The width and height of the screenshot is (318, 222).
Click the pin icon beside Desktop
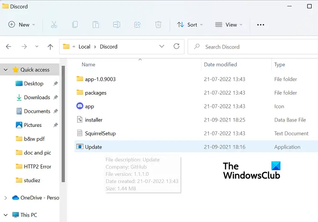(55, 83)
